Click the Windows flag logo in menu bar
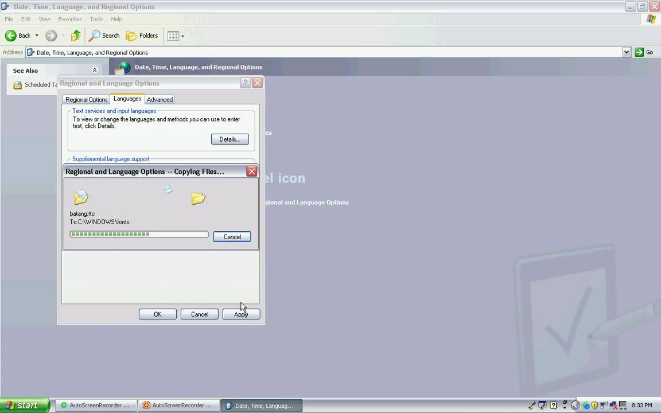Screen dimensions: 661x413 (x=651, y=19)
